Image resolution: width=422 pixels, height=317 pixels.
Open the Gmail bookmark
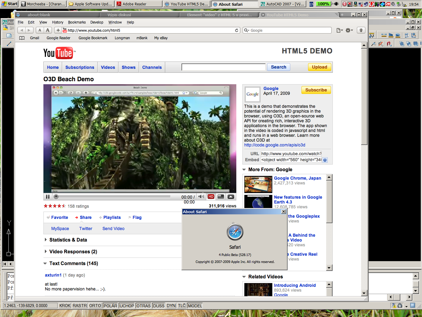35,38
